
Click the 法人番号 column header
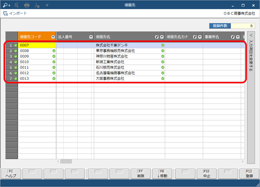(75, 37)
